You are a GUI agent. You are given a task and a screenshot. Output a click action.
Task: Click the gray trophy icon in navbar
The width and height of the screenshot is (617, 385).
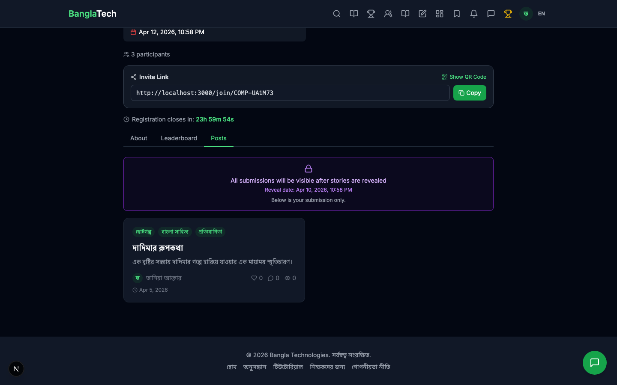click(x=371, y=14)
